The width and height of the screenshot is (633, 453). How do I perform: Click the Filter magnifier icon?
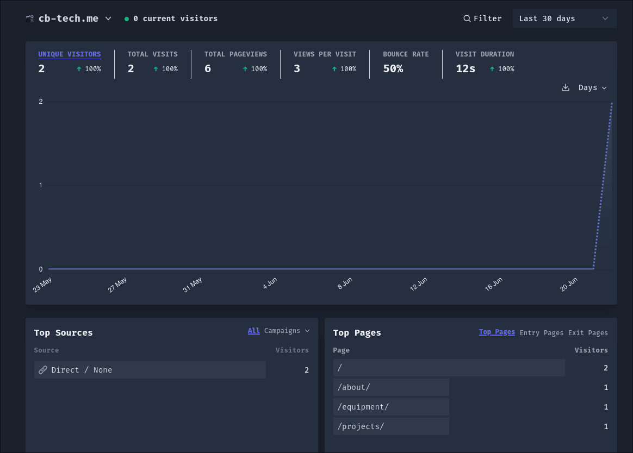point(467,18)
